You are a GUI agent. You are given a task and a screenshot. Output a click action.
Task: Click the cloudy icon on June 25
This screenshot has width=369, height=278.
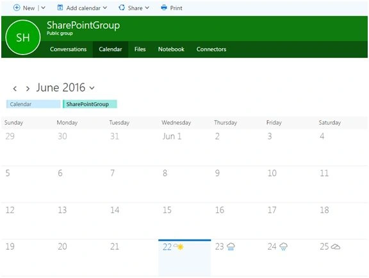pyautogui.click(x=336, y=247)
